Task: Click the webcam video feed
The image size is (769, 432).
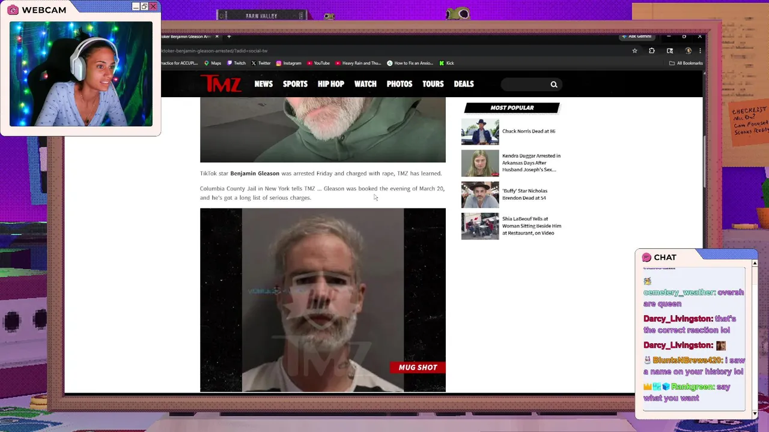Action: 81,74
